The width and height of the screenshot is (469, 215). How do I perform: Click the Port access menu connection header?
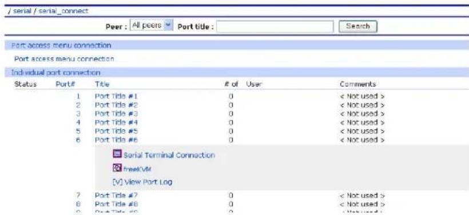(61, 45)
